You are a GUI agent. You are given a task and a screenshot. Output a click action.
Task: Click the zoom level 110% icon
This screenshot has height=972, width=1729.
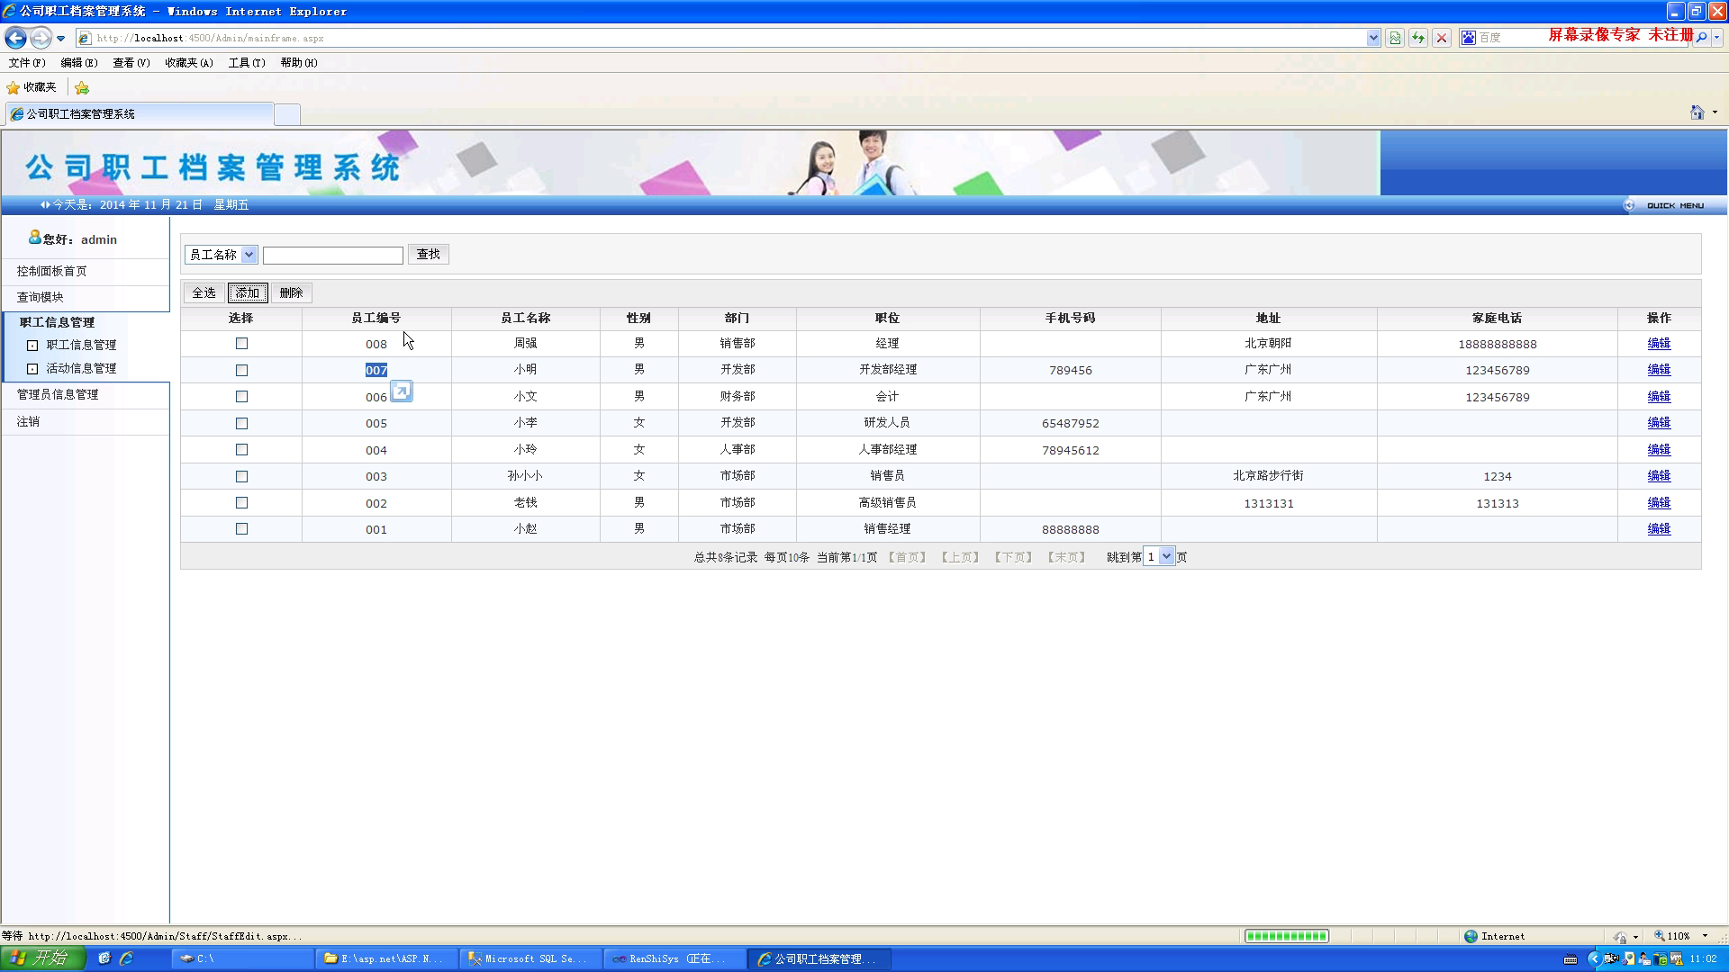[1659, 936]
